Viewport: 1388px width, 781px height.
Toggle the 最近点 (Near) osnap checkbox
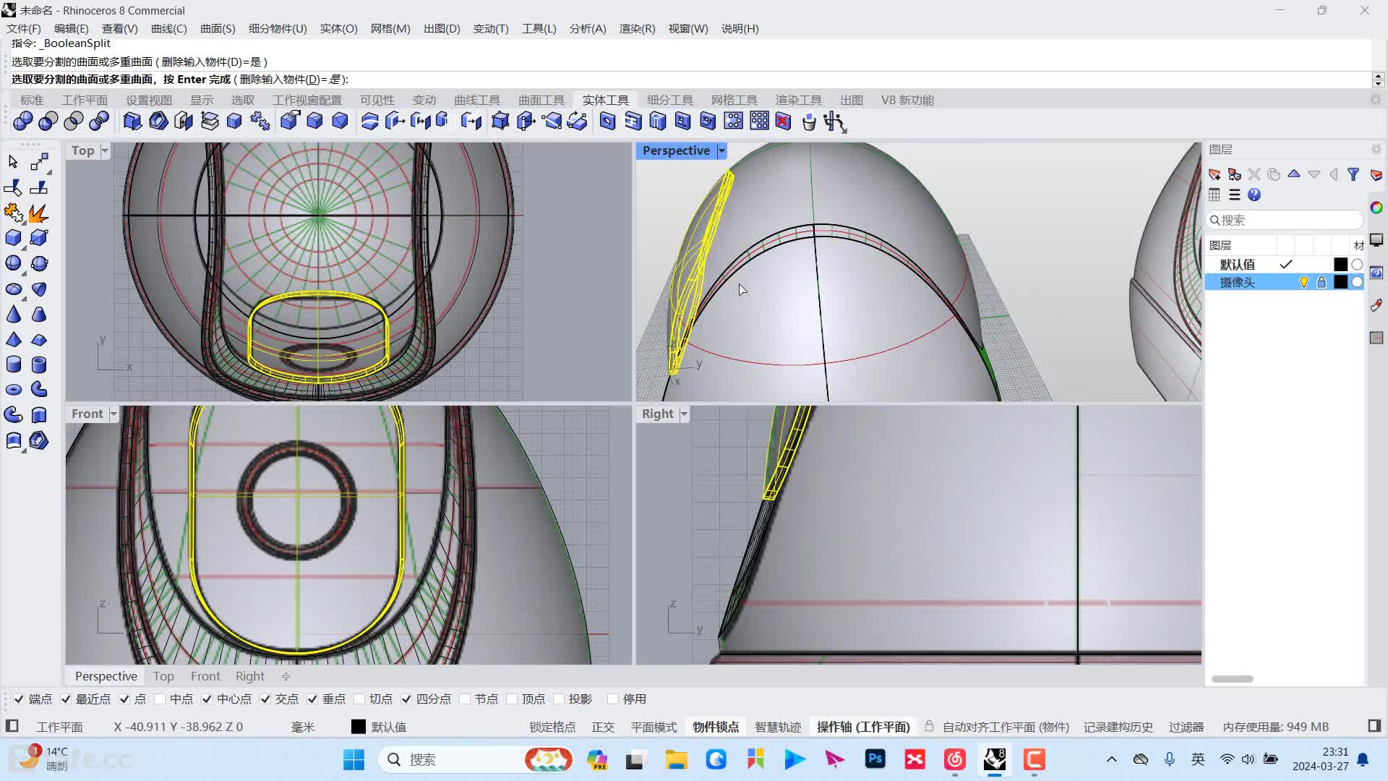pyautogui.click(x=66, y=699)
